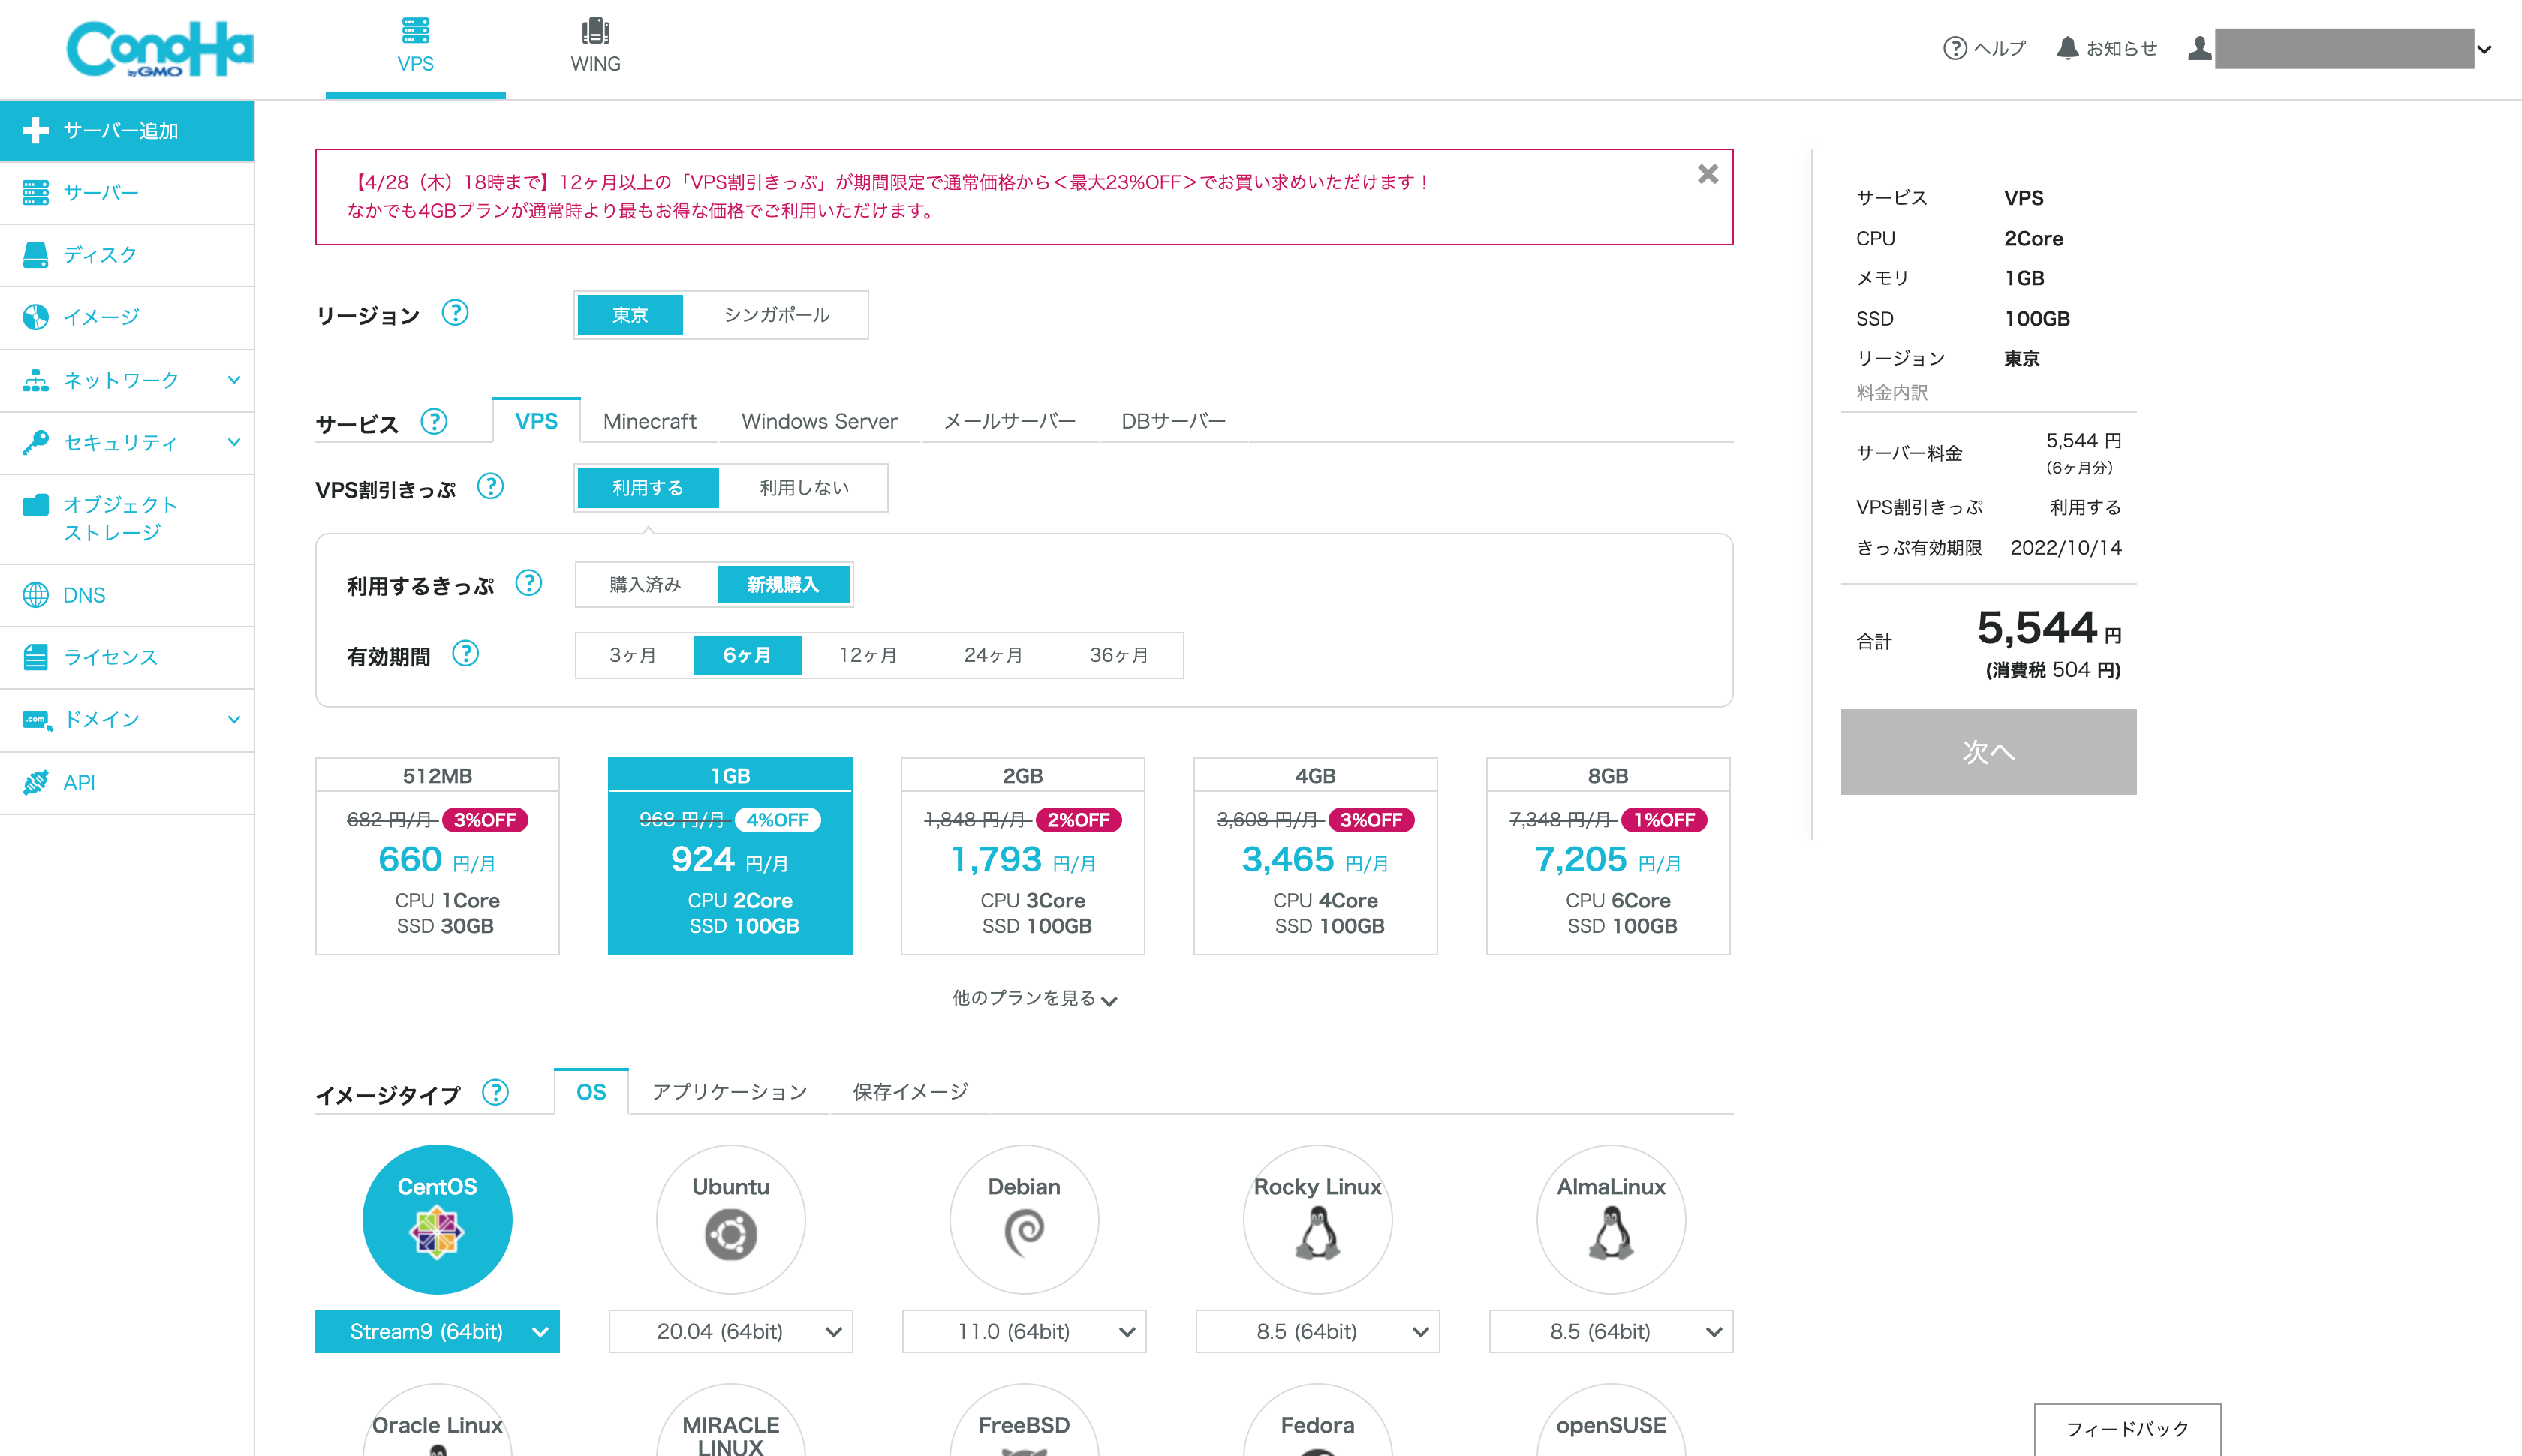
Task: Open the CentOS Stream9 version dropdown
Action: click(x=437, y=1331)
